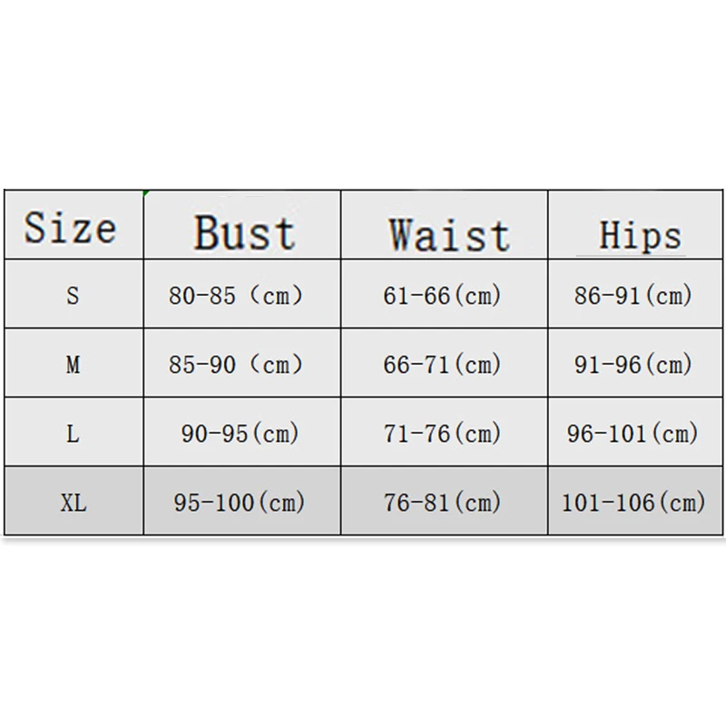Click the Size column header
The width and height of the screenshot is (726, 726).
point(71,227)
